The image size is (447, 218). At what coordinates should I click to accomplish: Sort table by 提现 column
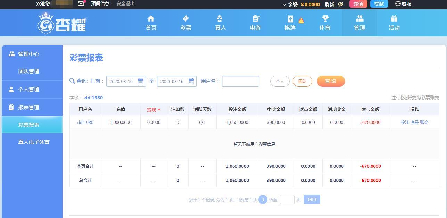[x=154, y=109]
